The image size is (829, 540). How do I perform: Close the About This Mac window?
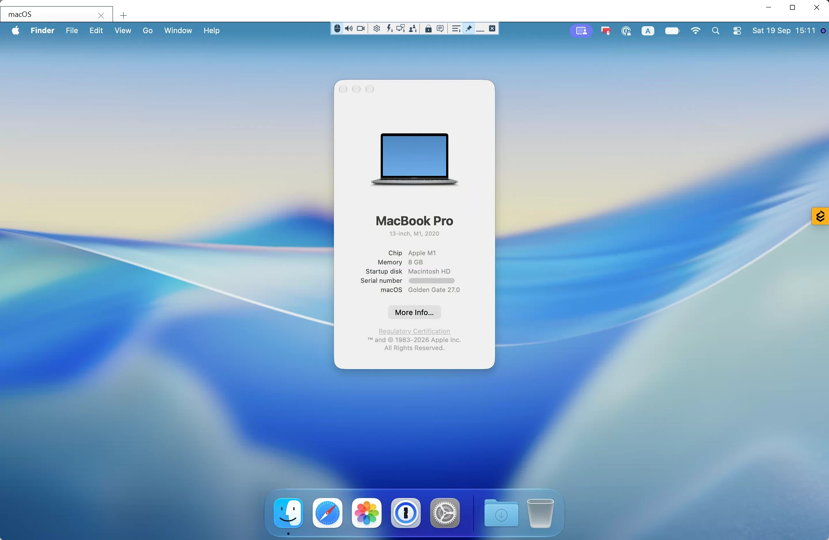click(343, 89)
